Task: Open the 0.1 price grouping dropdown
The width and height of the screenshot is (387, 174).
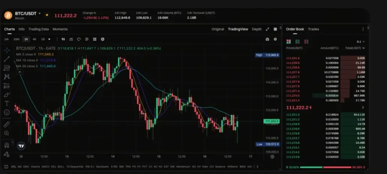Action: point(361,42)
